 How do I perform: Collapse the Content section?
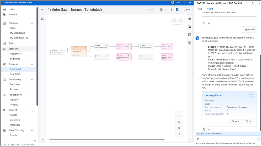(32, 110)
